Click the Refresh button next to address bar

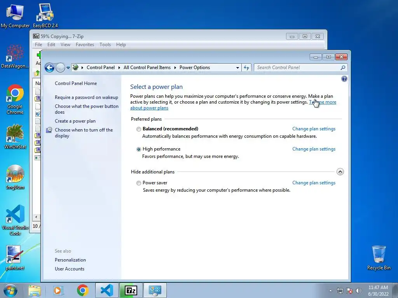click(x=246, y=68)
